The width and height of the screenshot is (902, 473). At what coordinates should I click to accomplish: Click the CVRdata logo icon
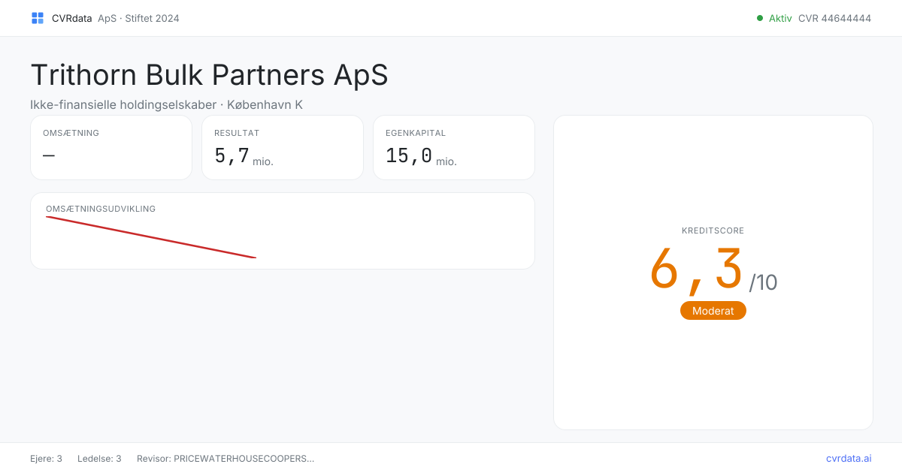[x=38, y=18]
